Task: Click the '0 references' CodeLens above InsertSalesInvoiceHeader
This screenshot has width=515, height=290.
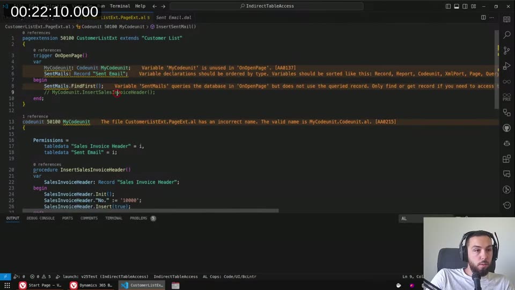Action: click(x=47, y=164)
